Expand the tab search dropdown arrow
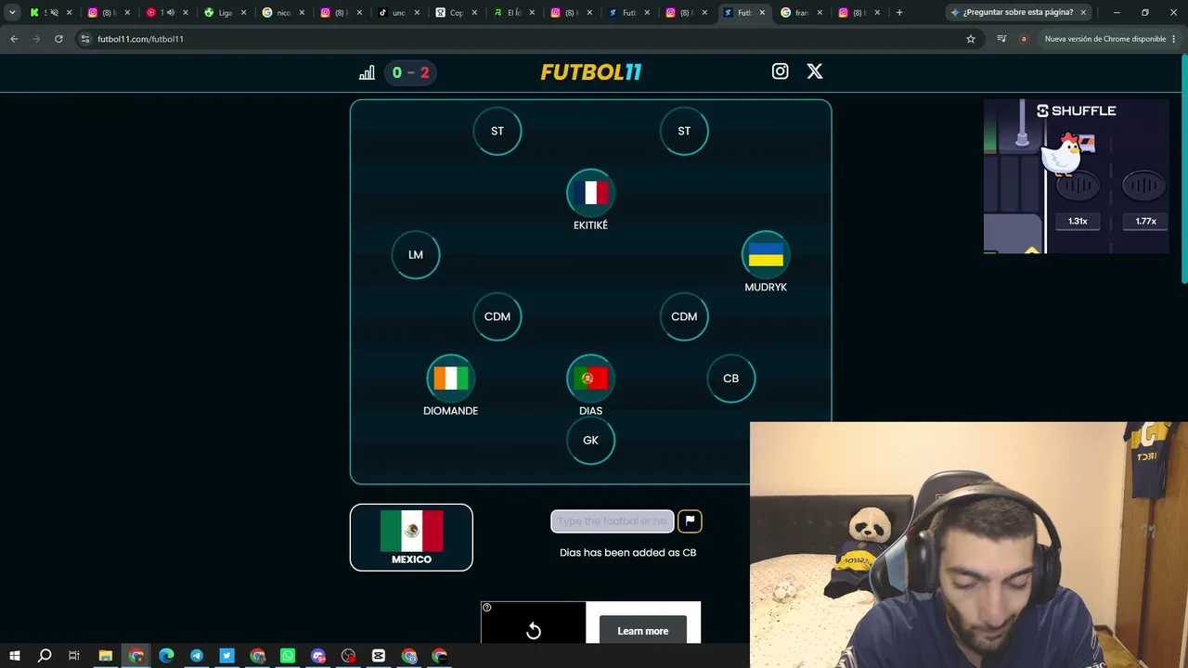 12,13
